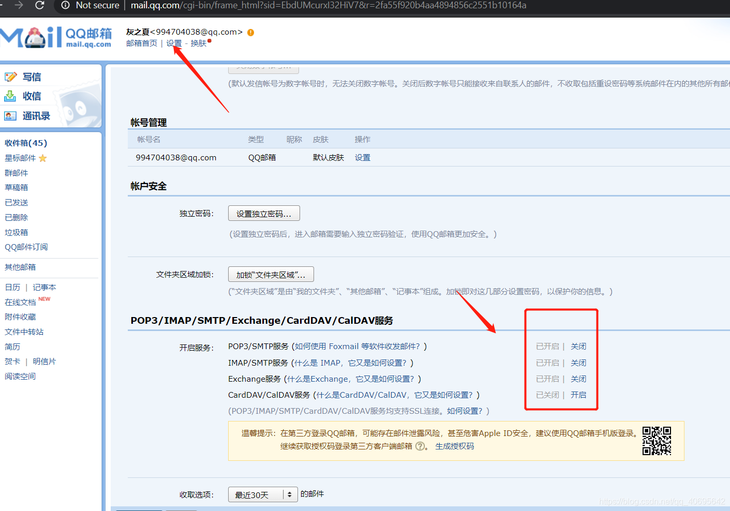The width and height of the screenshot is (730, 511).
Task: Click the QR code image
Action: point(657,441)
